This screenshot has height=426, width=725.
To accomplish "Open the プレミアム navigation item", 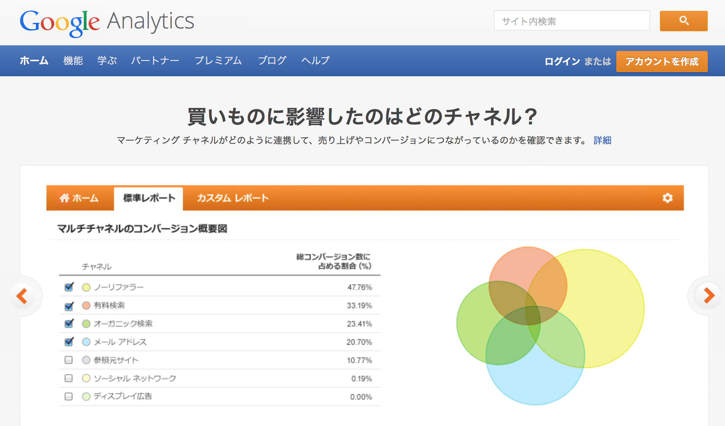I will tap(218, 60).
